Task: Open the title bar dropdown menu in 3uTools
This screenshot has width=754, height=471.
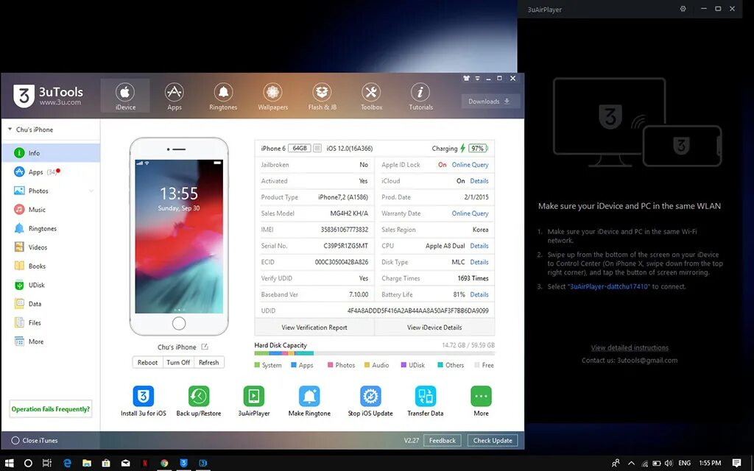Action: pyautogui.click(x=477, y=78)
